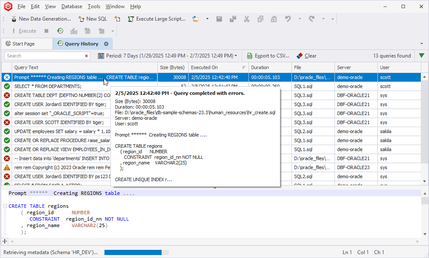Click the Server column header

coord(356,67)
